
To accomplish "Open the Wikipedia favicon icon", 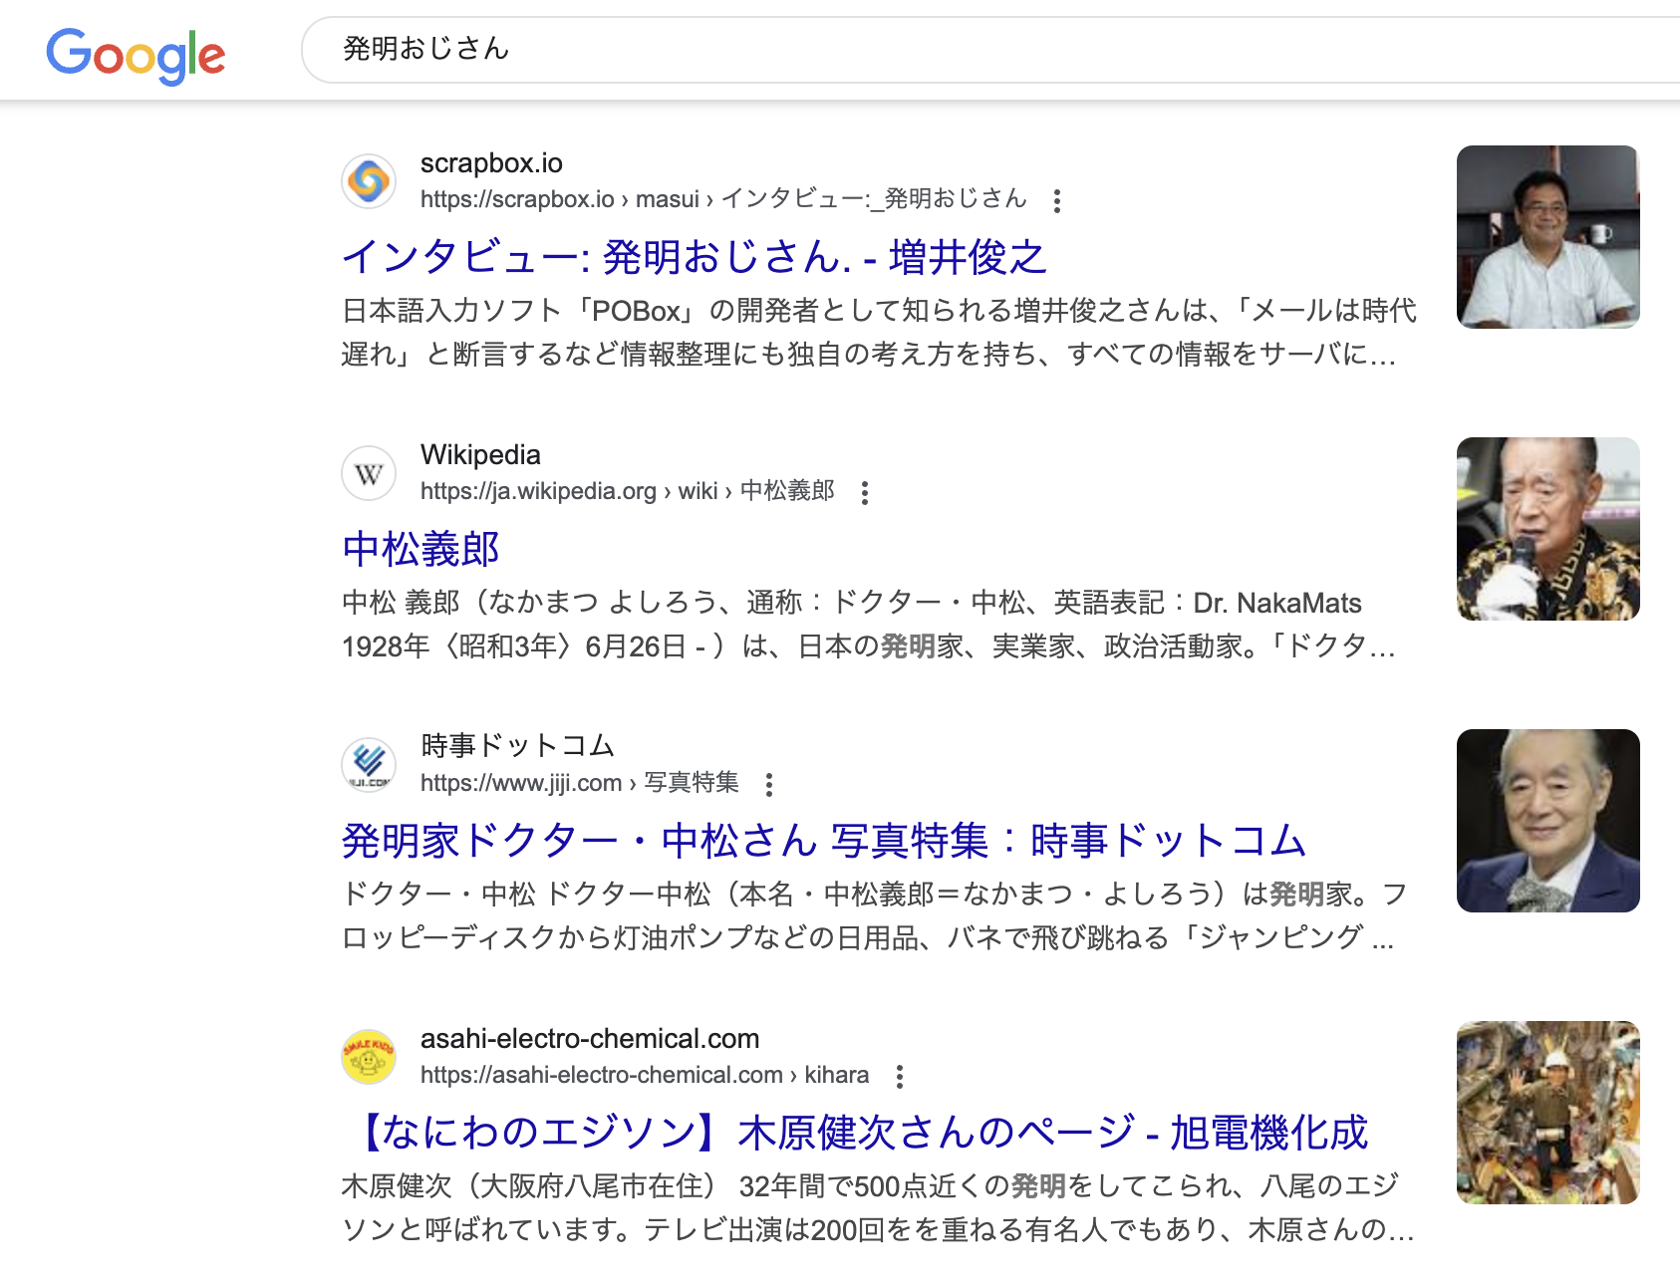I will [x=369, y=473].
